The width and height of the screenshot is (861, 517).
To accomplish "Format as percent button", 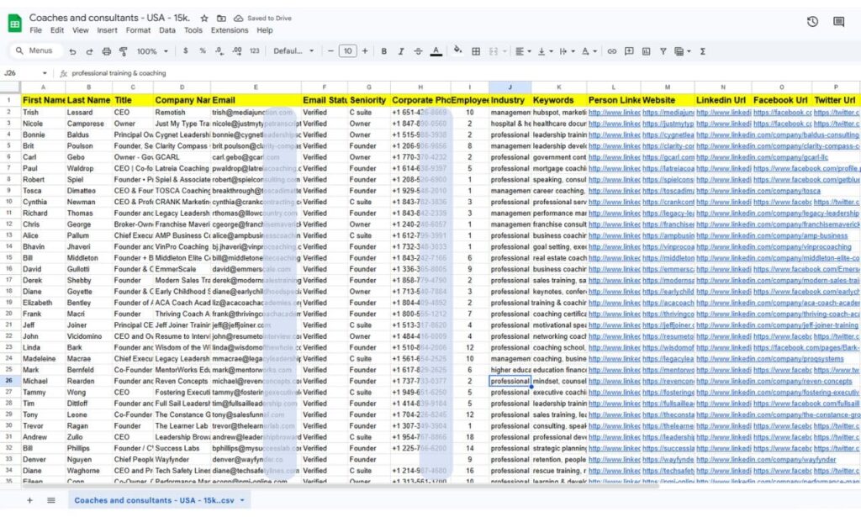I will point(203,51).
